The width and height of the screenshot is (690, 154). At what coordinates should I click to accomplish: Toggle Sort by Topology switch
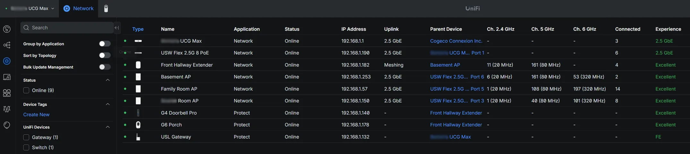[105, 55]
